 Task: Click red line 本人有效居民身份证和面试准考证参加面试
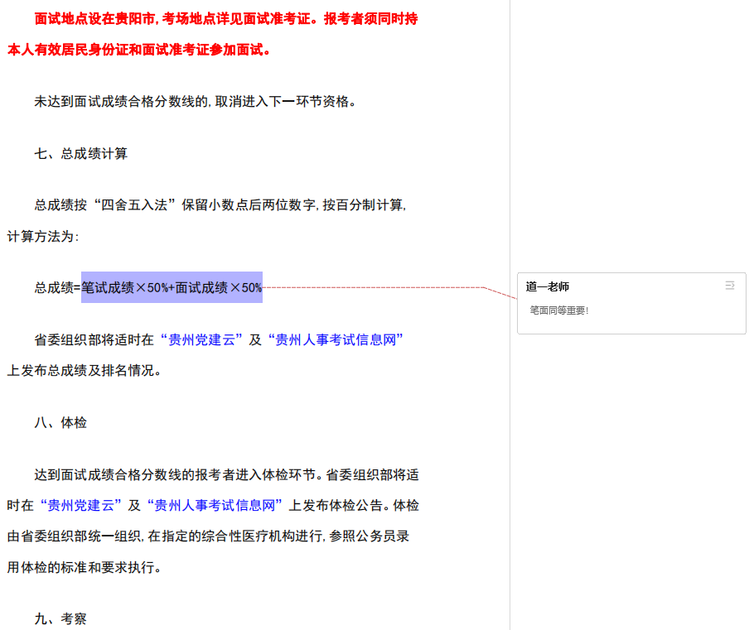139,50
